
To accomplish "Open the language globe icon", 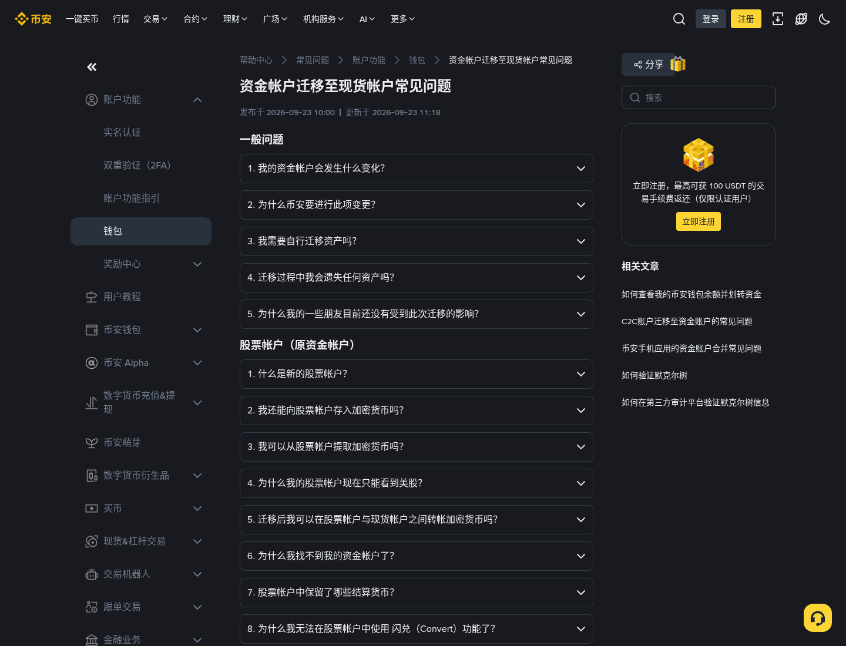I will coord(801,19).
